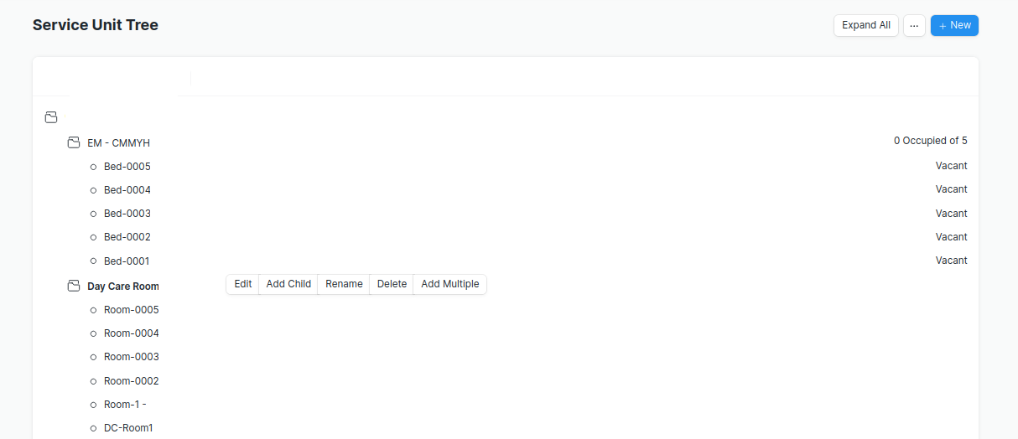This screenshot has height=439, width=1018.
Task: Open the three-dots more options menu
Action: click(x=914, y=26)
